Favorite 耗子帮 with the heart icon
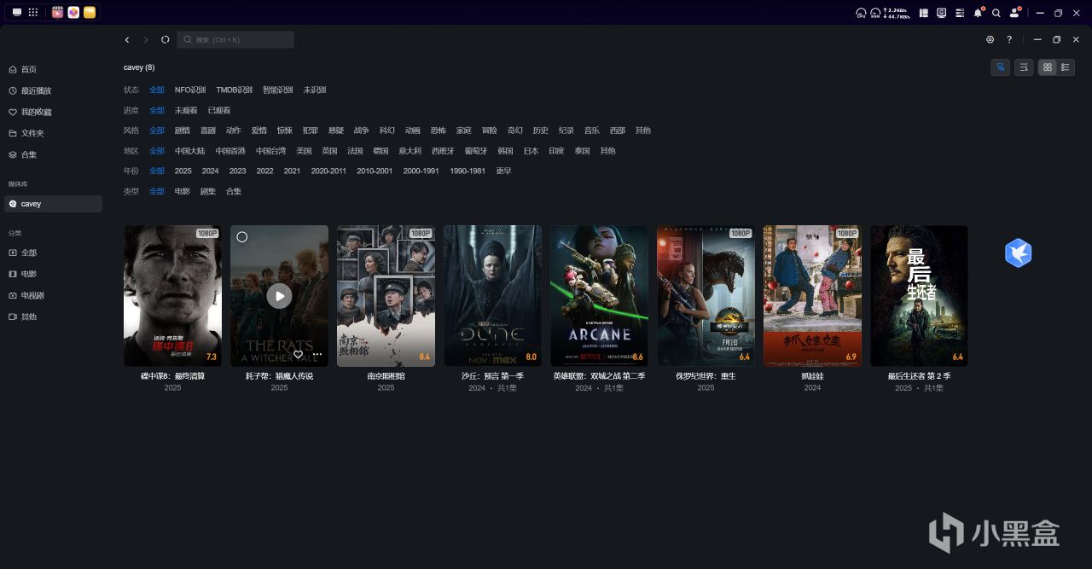 click(298, 354)
